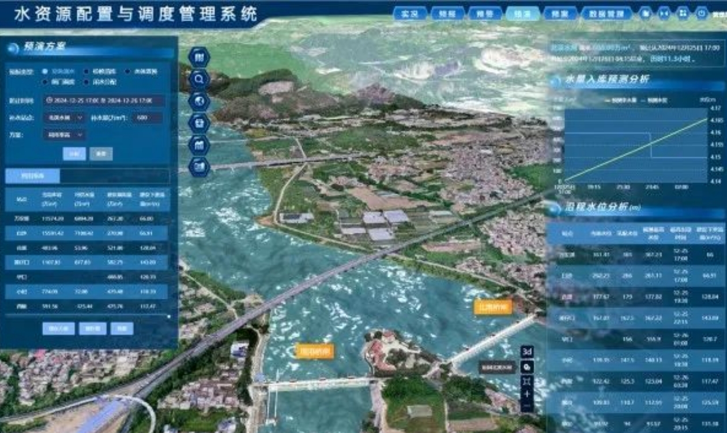Viewport: 727px width, 433px height.
Task: Click the fullscreen extent icon below 3d
Action: coord(526,381)
